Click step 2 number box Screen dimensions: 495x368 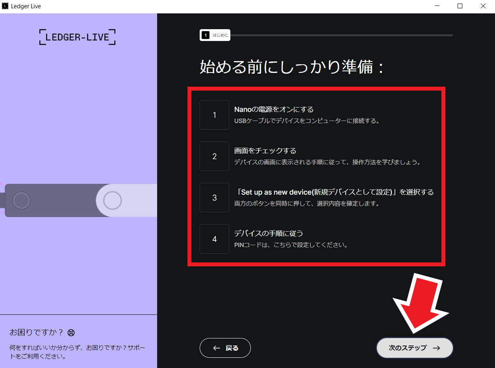pos(214,156)
